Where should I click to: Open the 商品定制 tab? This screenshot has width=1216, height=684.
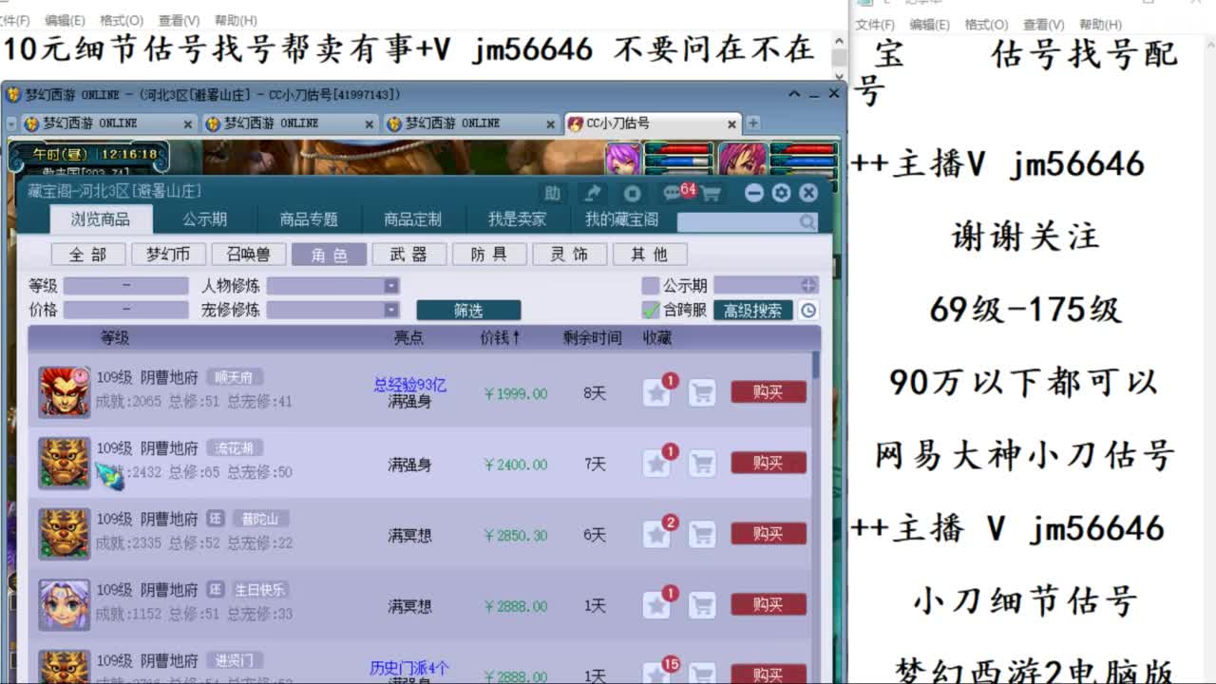[412, 219]
